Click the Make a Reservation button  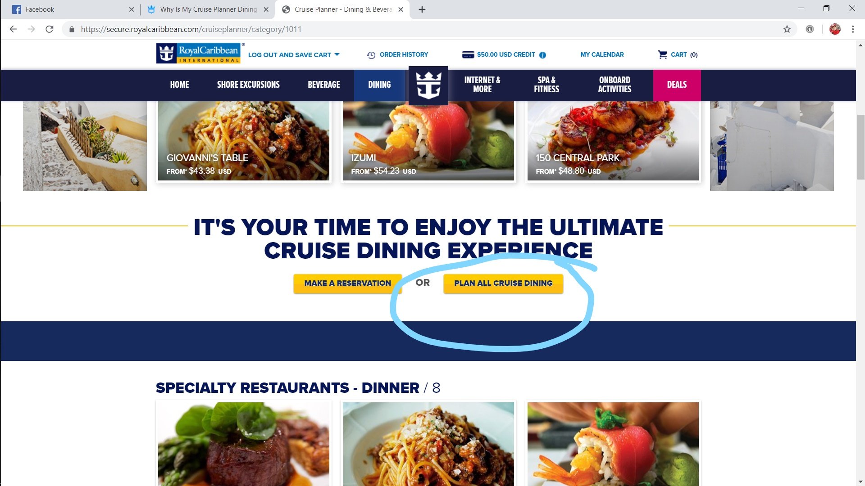point(347,283)
